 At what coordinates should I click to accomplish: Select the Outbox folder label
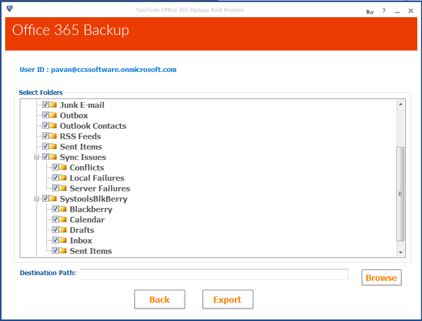[74, 115]
